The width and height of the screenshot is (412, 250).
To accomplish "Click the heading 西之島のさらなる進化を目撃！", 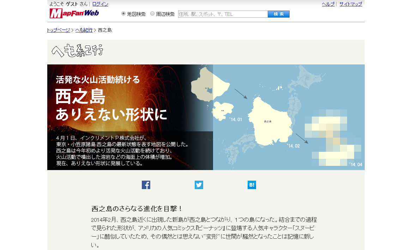I will coord(137,209).
